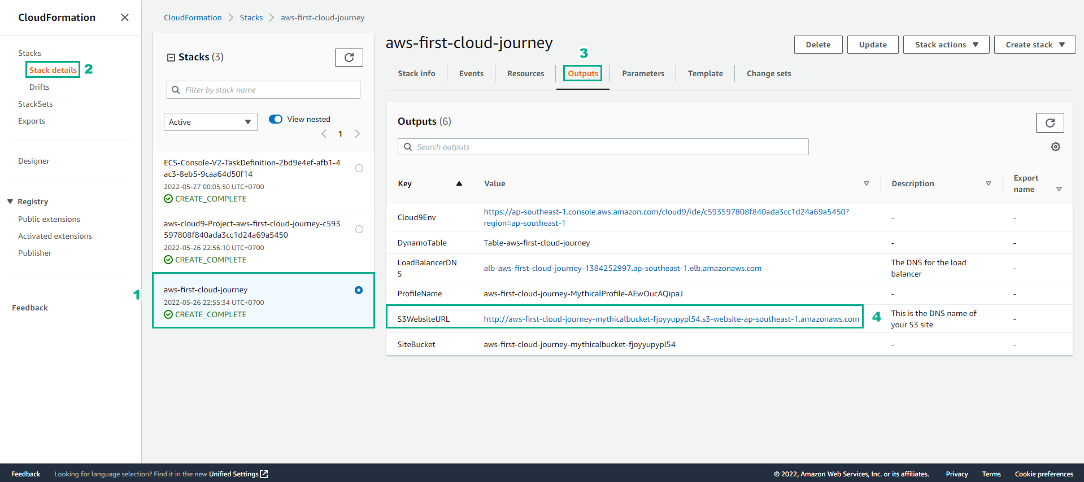Select the aws-cloud9-Project stack radio button

point(359,229)
